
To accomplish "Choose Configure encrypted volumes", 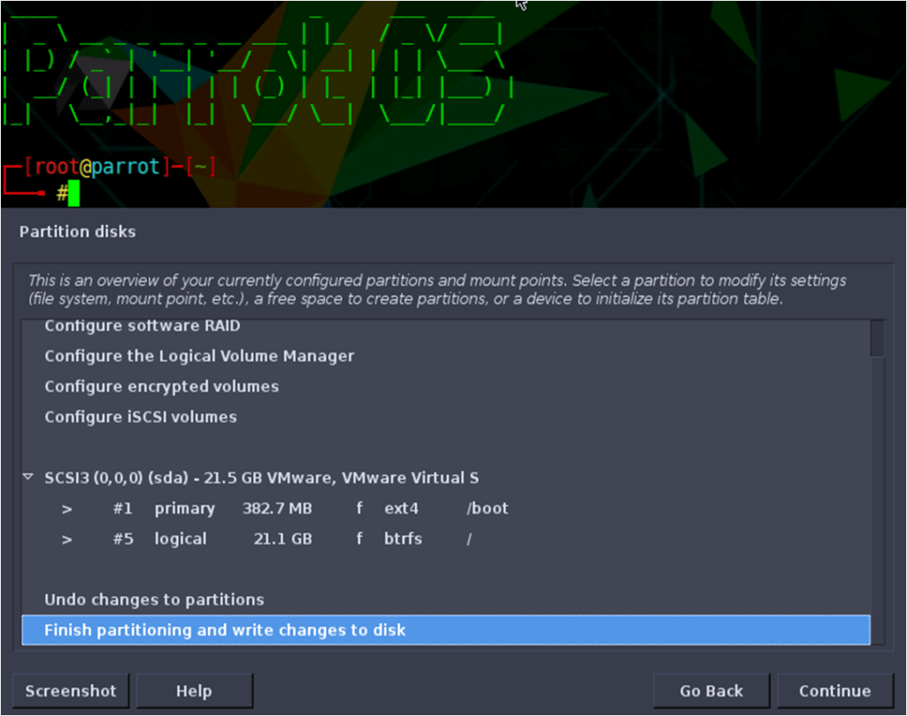I will [446, 387].
